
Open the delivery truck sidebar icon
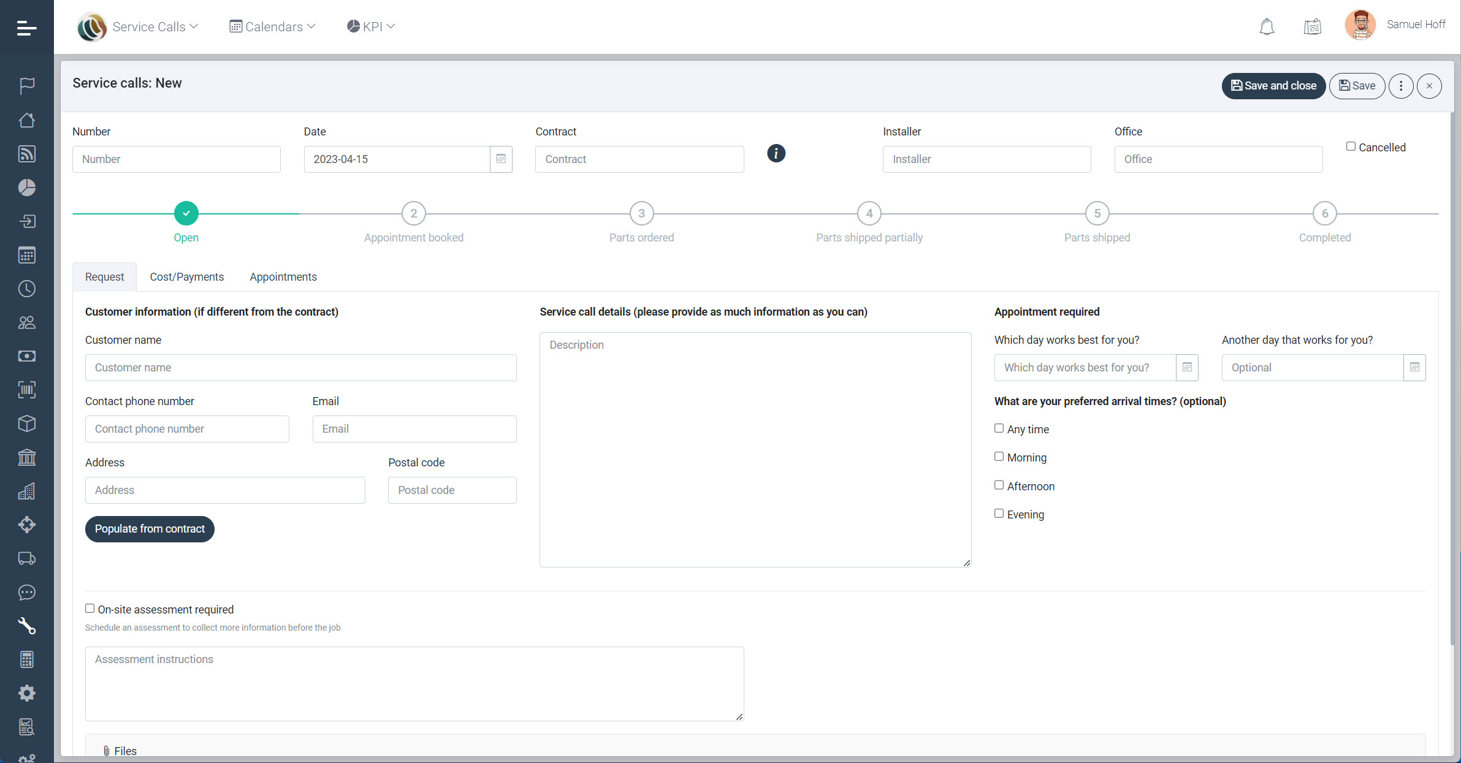click(26, 558)
